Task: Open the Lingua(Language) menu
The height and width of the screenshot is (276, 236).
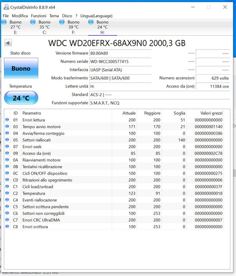Action: click(x=96, y=16)
